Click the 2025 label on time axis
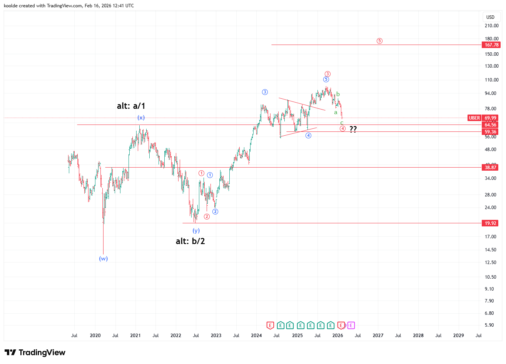The width and height of the screenshot is (506, 364). coord(297,336)
